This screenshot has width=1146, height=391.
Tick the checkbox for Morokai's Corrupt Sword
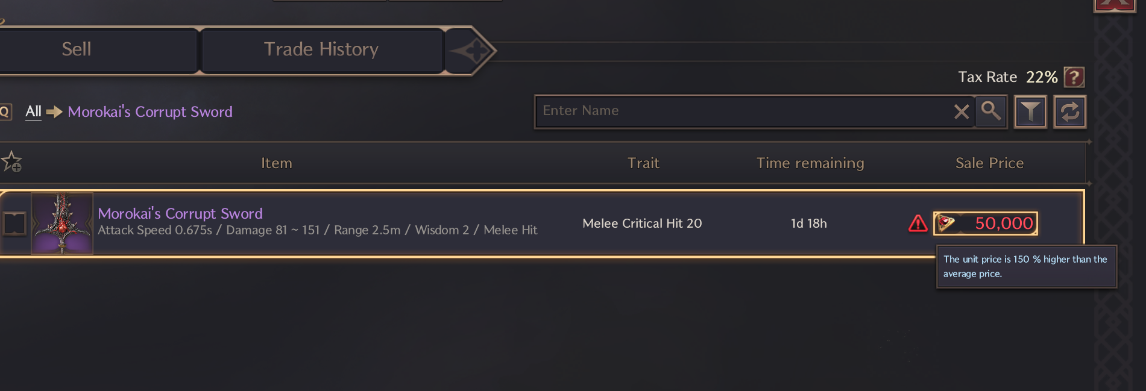click(x=14, y=224)
